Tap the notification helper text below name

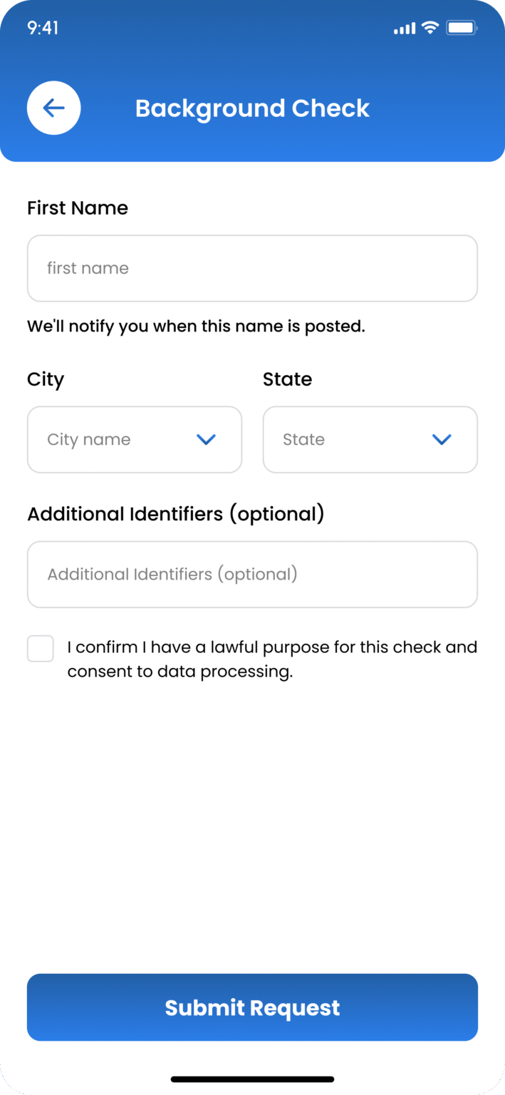(x=196, y=327)
